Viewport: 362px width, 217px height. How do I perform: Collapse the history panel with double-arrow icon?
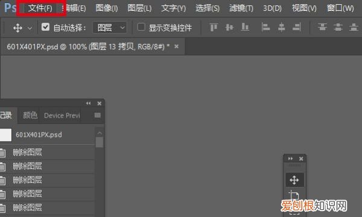(89, 103)
